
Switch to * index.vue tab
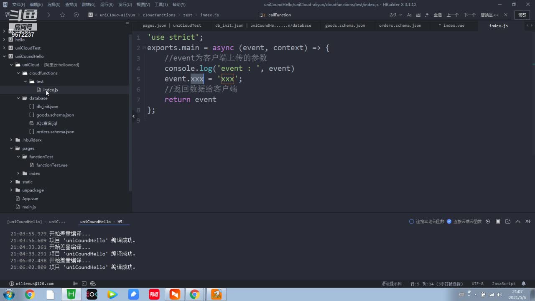tap(451, 26)
